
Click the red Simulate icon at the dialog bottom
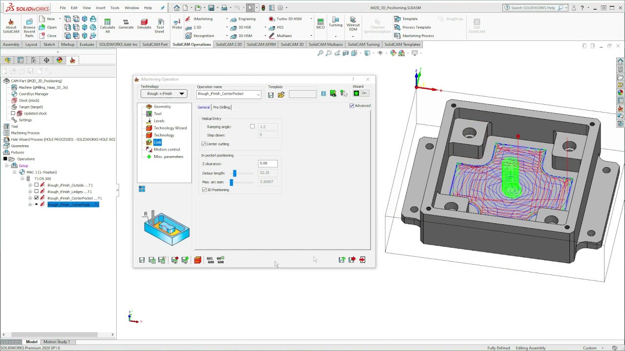pyautogui.click(x=197, y=260)
